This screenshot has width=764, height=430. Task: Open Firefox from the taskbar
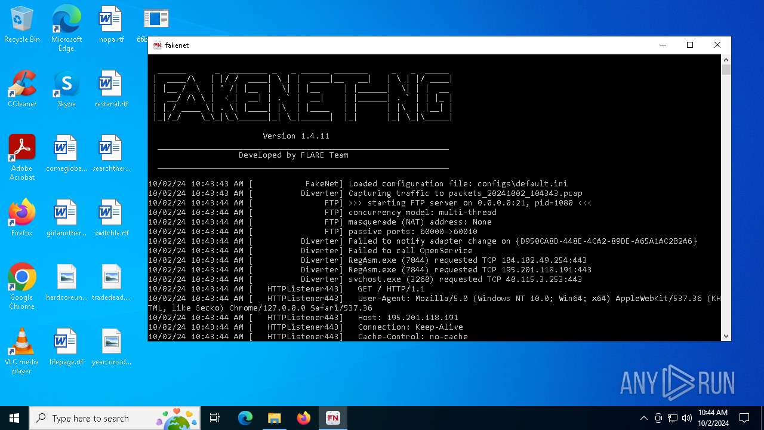(x=304, y=418)
